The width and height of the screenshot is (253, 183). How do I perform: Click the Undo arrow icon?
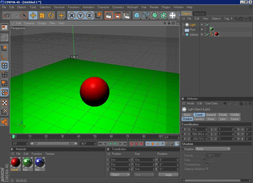6,16
